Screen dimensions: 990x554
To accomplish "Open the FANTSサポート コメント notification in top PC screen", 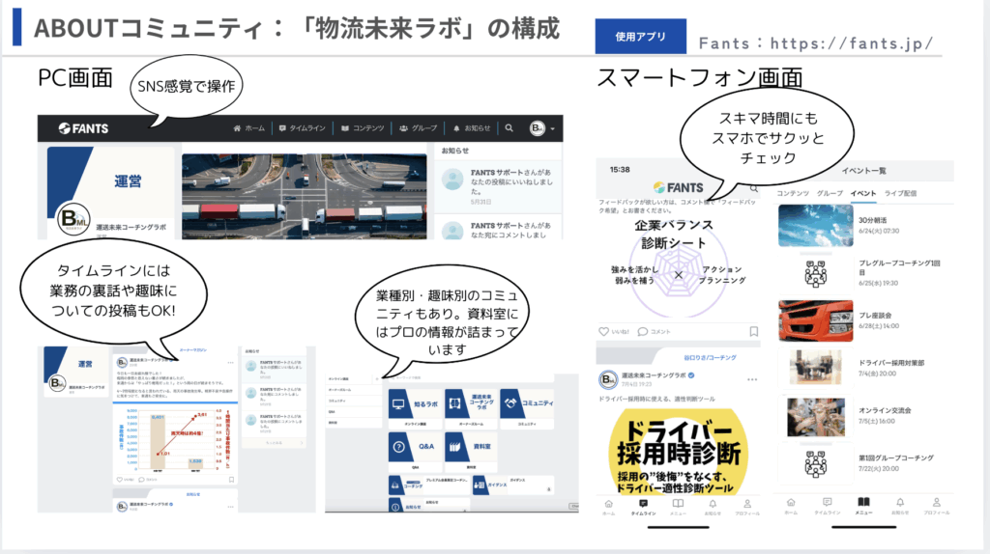I will [498, 229].
